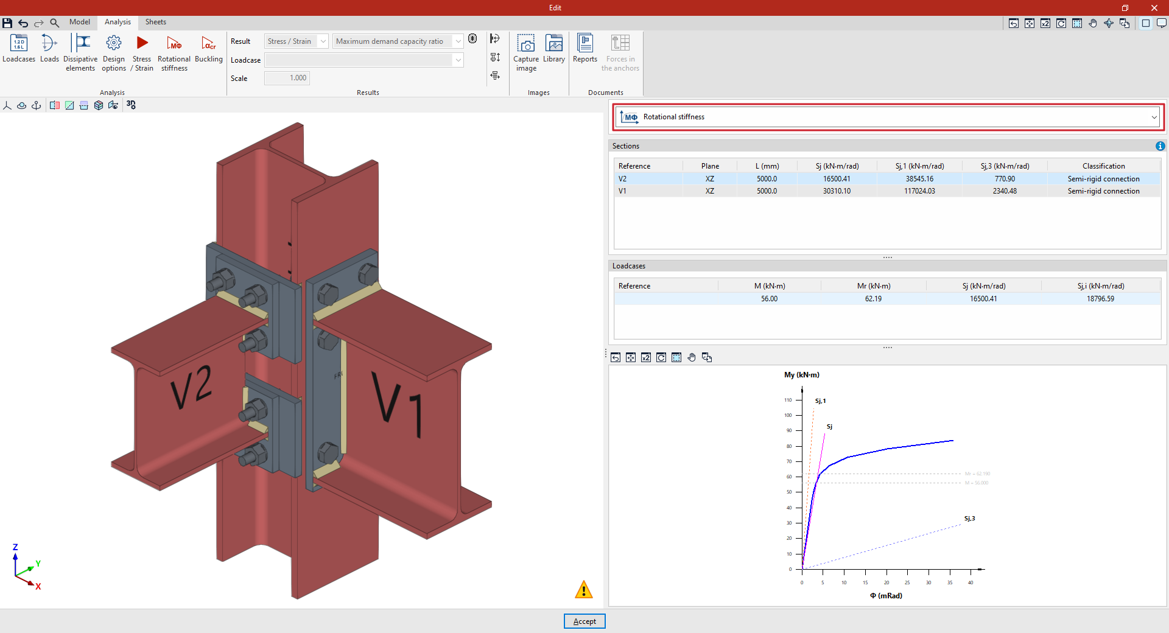This screenshot has width=1169, height=633.
Task: Toggle single window view square
Action: pos(1146,23)
